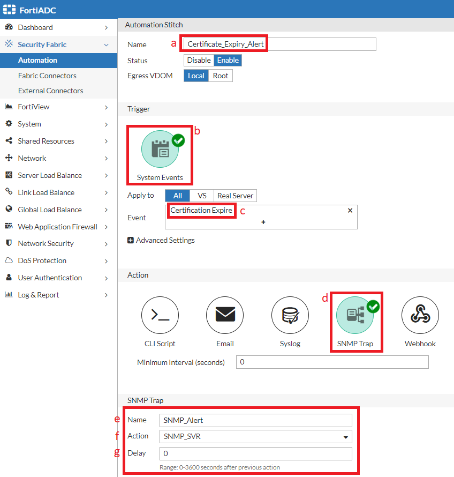
Task: Click the User Authentication person icon
Action: (9, 278)
